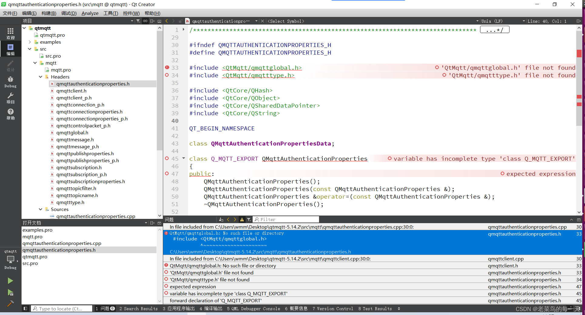Toggle warnings display in issues pane
This screenshot has height=315, width=585.
click(x=242, y=219)
